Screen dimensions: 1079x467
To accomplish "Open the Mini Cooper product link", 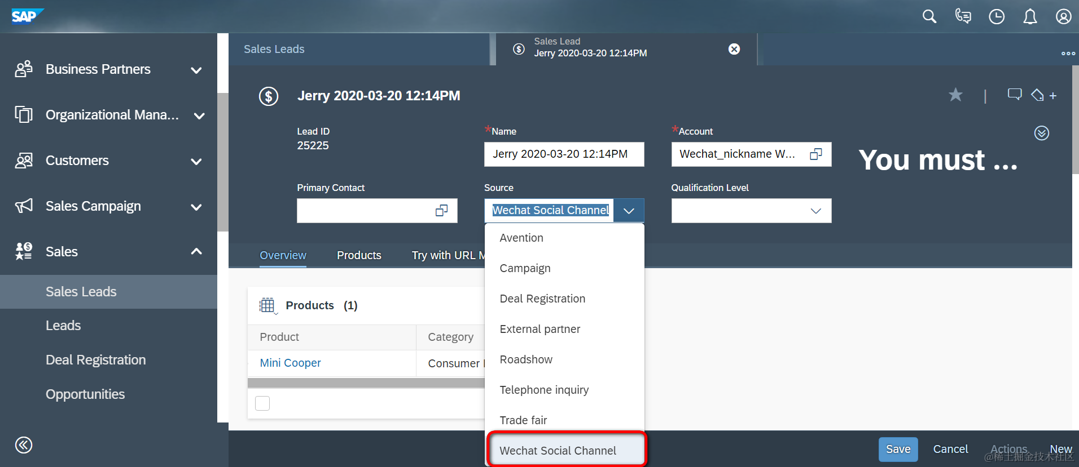I will [x=290, y=363].
